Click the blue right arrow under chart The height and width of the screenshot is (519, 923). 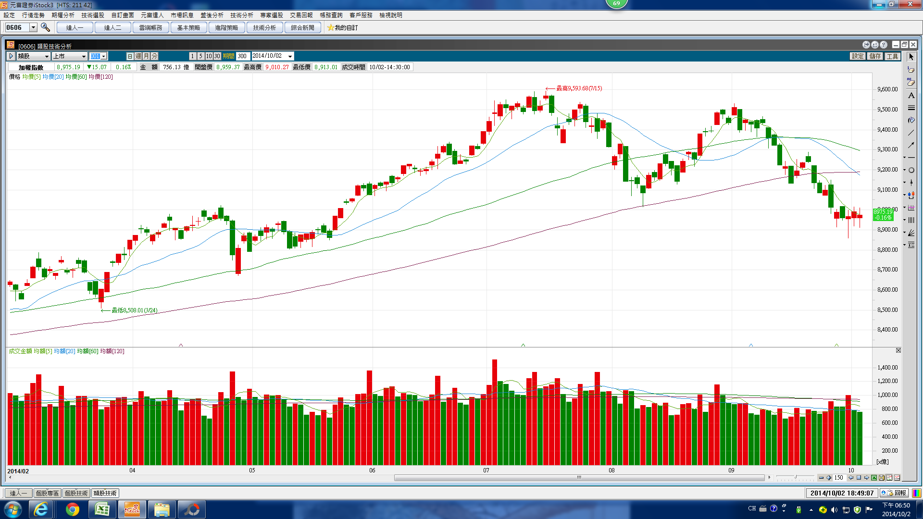[x=866, y=478]
